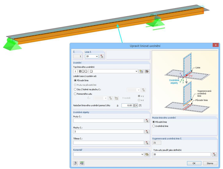
Task: Pick auxiliary node graphically icon
Action: click(x=110, y=98)
